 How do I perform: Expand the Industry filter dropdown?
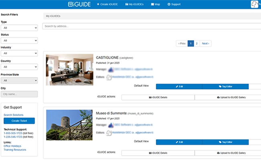pos(19,53)
